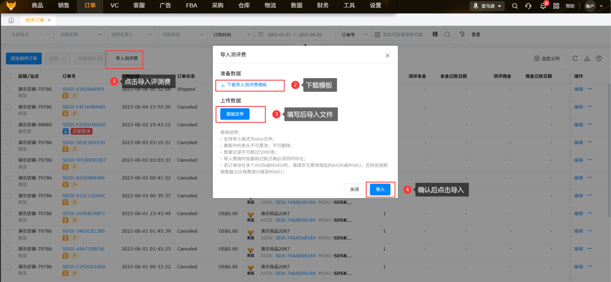Toggle the select-all checkbox in table header
Image resolution: width=611 pixels, height=282 pixels.
coord(9,76)
